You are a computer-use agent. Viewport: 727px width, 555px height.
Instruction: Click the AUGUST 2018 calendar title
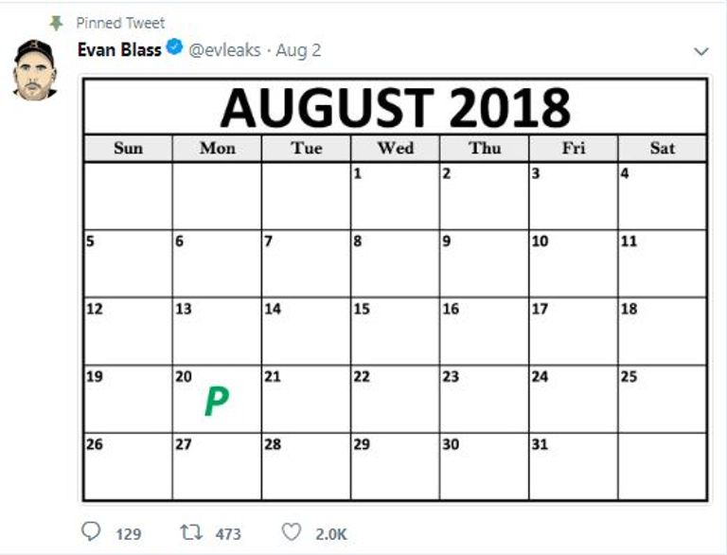[395, 108]
